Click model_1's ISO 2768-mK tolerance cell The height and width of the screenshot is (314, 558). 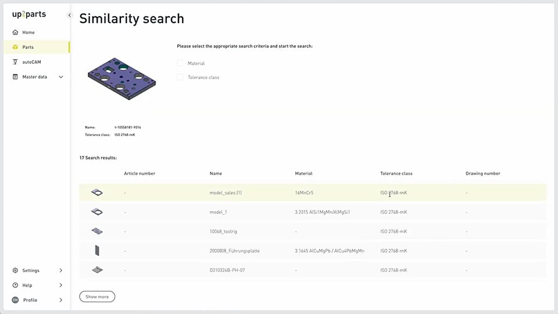394,212
